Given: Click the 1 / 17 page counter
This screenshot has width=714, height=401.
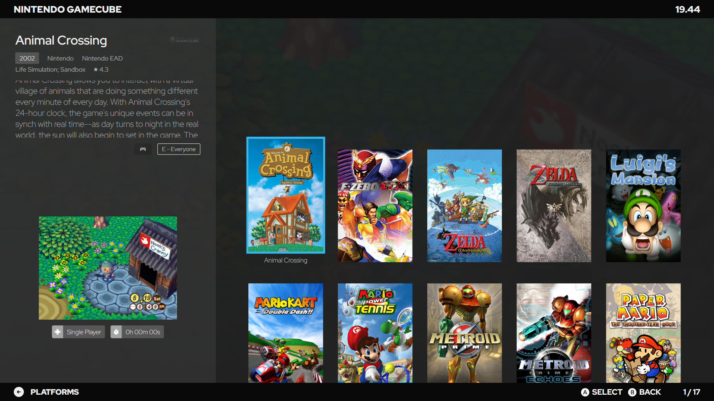Looking at the screenshot, I should pos(691,392).
